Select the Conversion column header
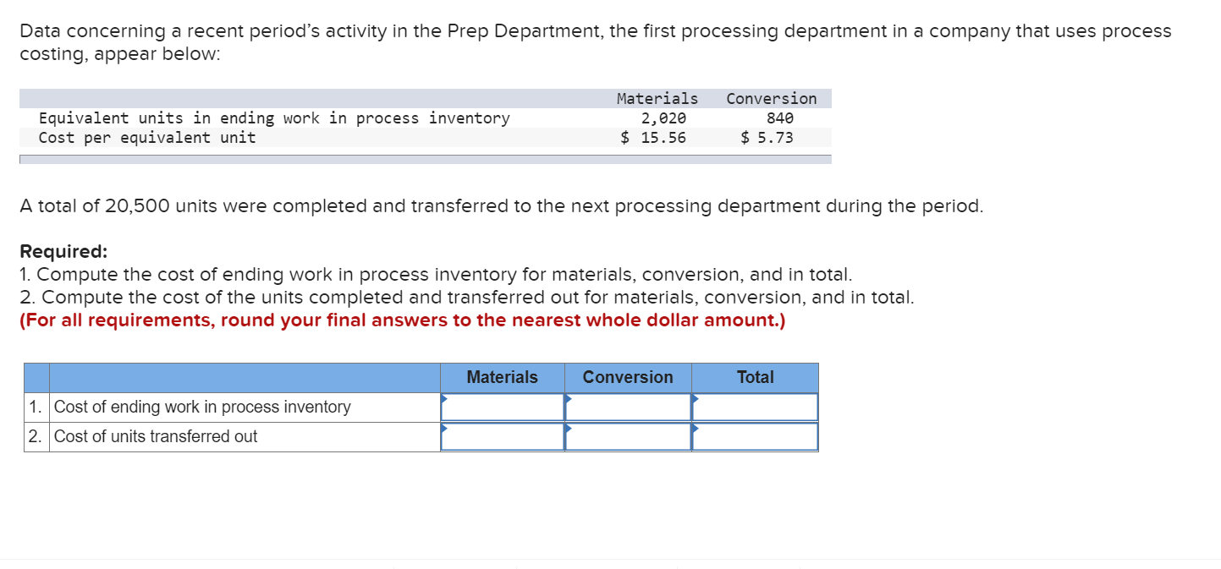 pos(627,377)
